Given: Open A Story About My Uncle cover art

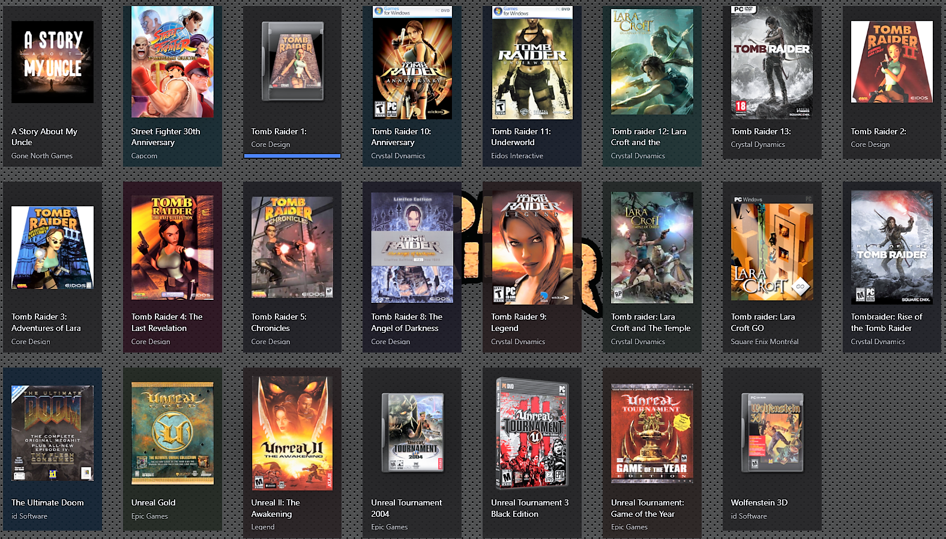Looking at the screenshot, I should tap(52, 62).
